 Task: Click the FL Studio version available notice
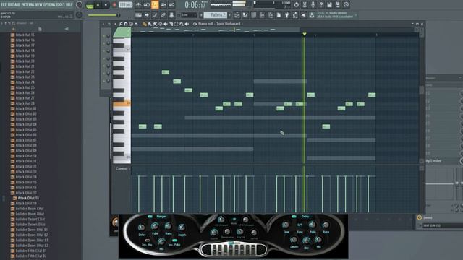(336, 14)
